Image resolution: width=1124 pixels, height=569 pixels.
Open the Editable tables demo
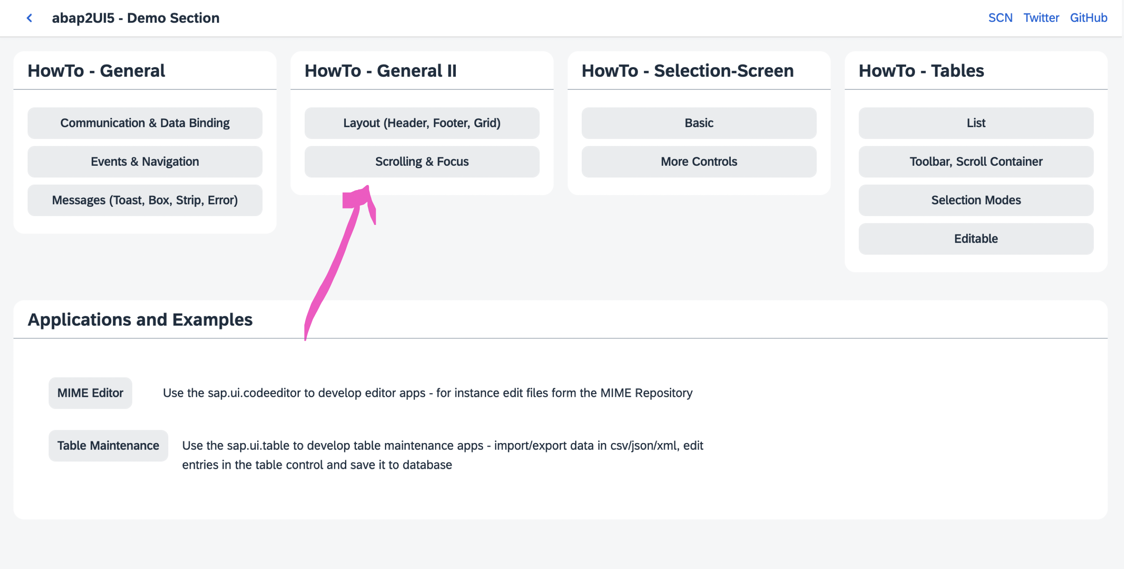point(976,238)
